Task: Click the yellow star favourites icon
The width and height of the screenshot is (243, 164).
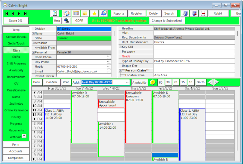Action: (x=94, y=14)
